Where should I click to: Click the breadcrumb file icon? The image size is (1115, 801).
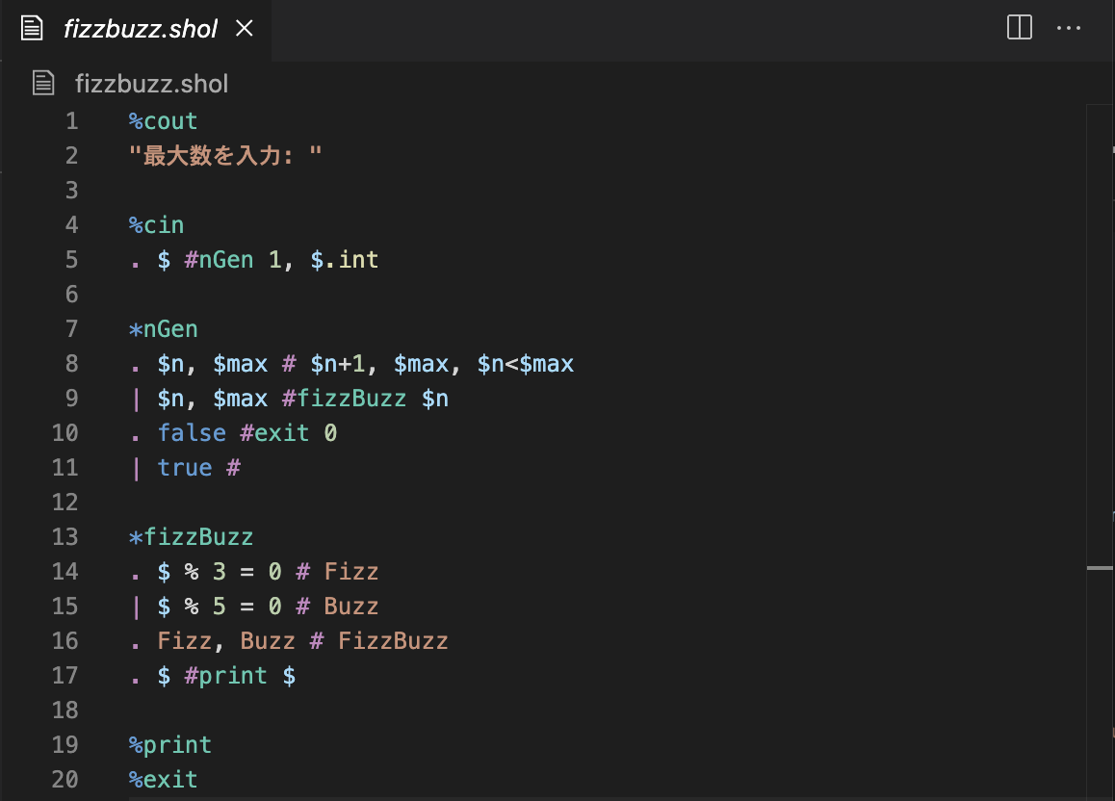click(x=43, y=83)
